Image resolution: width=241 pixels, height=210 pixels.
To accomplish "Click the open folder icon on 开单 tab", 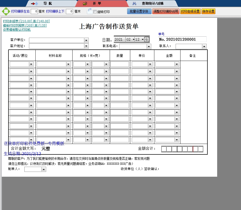I will coord(85,4).
